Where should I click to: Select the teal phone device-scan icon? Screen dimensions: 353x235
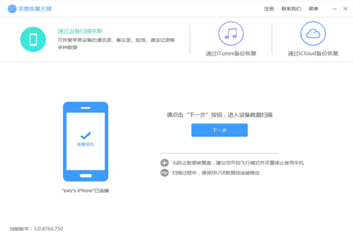pos(34,39)
